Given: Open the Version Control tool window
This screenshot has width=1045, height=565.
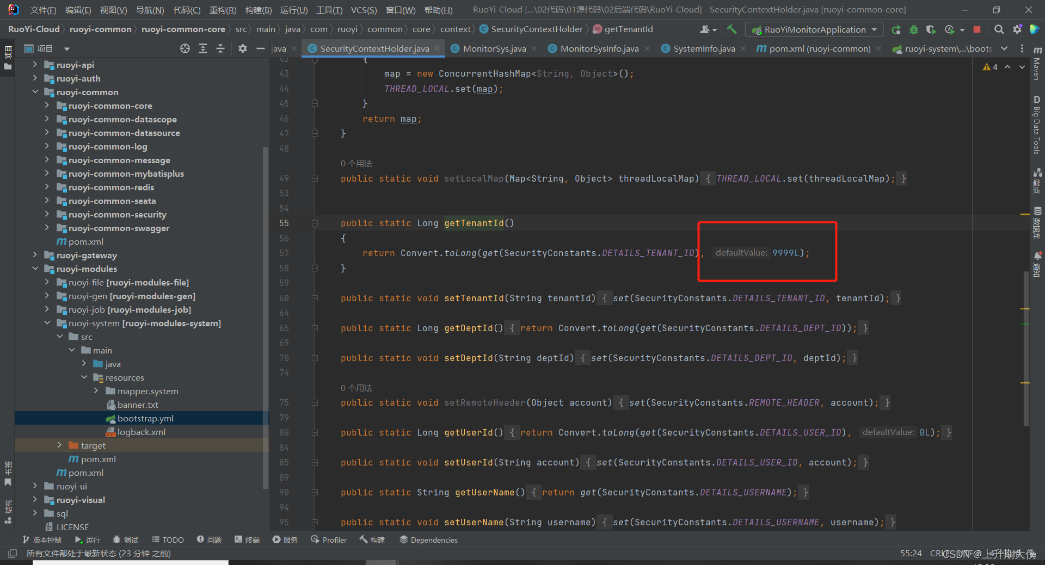Looking at the screenshot, I should tap(42, 540).
